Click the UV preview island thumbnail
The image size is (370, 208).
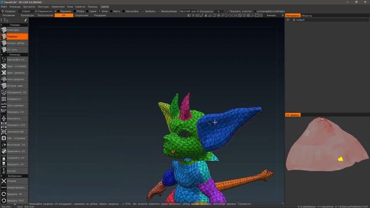click(327, 144)
